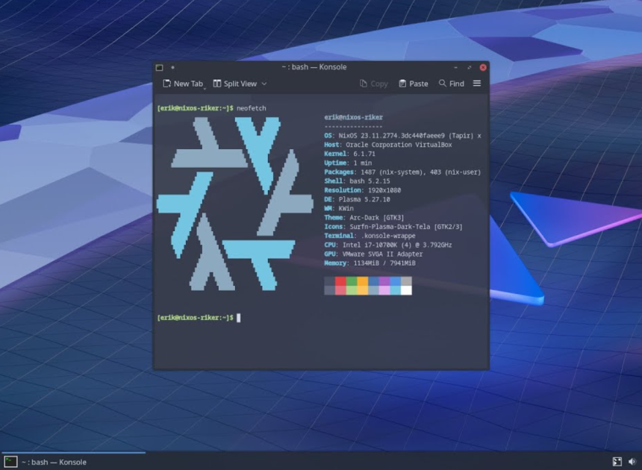This screenshot has width=642, height=470.
Task: Minimize the Konsole window
Action: click(455, 67)
